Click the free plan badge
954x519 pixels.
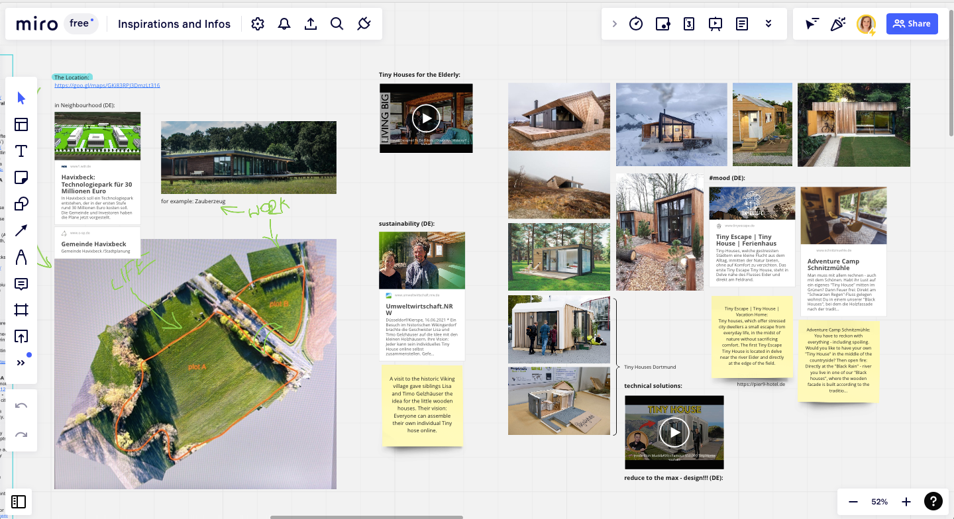[81, 24]
